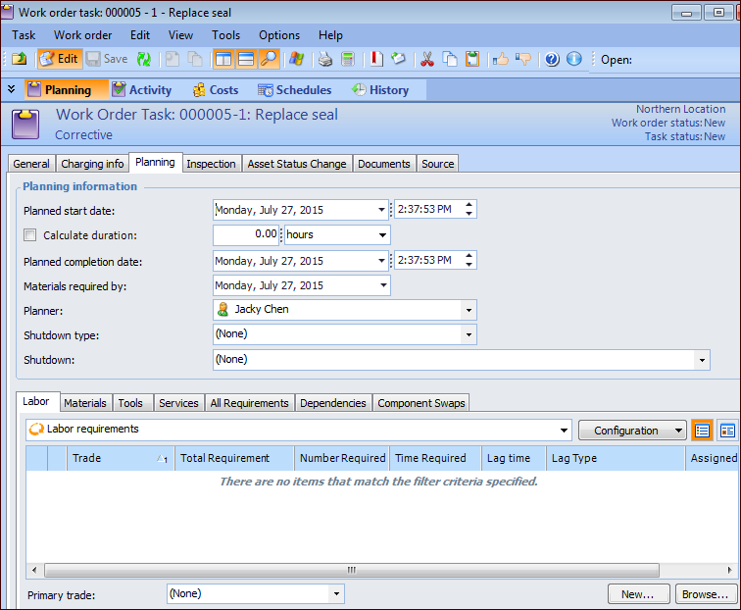The image size is (741, 610).
Task: Expand the Planner dropdown
Action: (469, 310)
